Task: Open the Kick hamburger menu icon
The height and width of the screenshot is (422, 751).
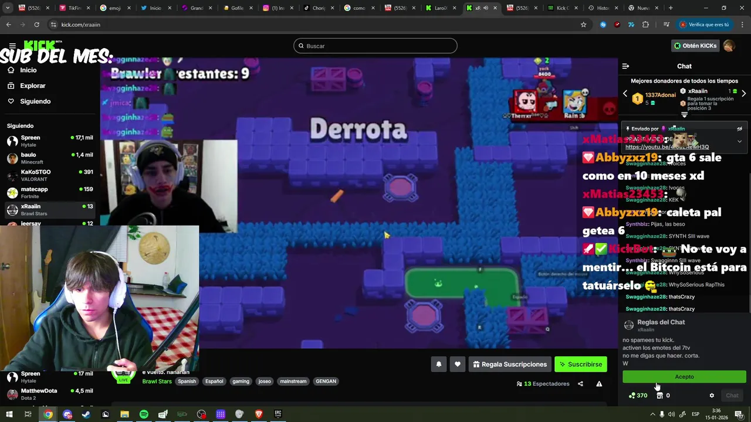Action: [12, 46]
